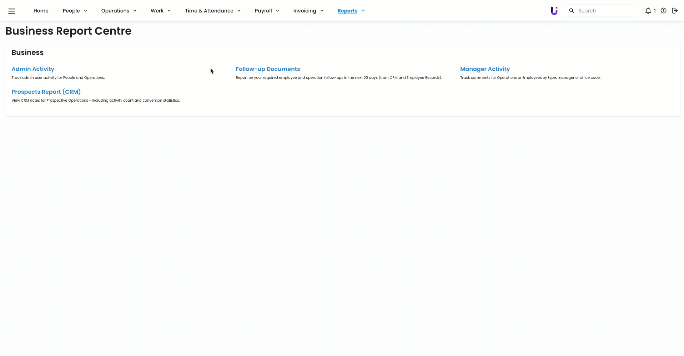The width and height of the screenshot is (684, 356).
Task: Open the Follow-up Documents report
Action: coord(268,69)
